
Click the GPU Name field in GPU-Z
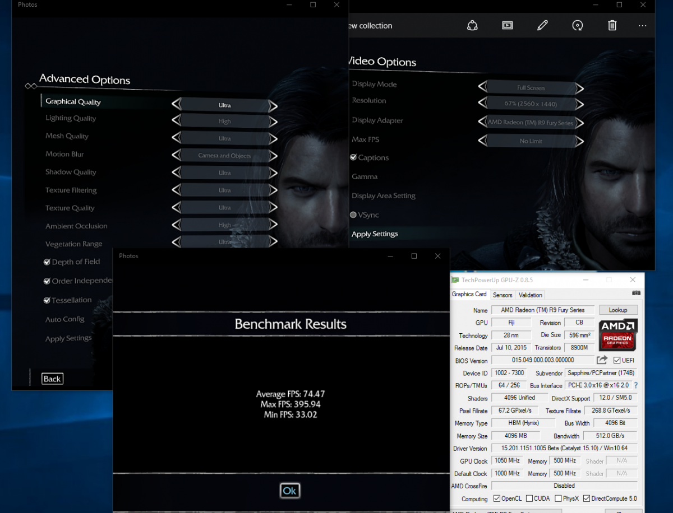543,310
